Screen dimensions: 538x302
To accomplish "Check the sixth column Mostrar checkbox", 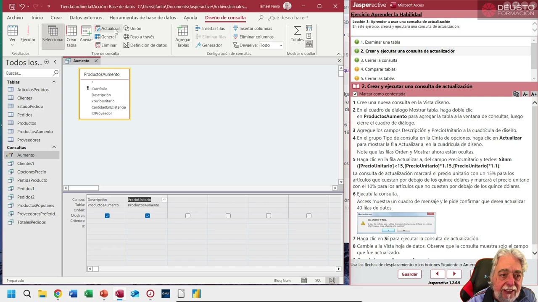I will [309, 216].
